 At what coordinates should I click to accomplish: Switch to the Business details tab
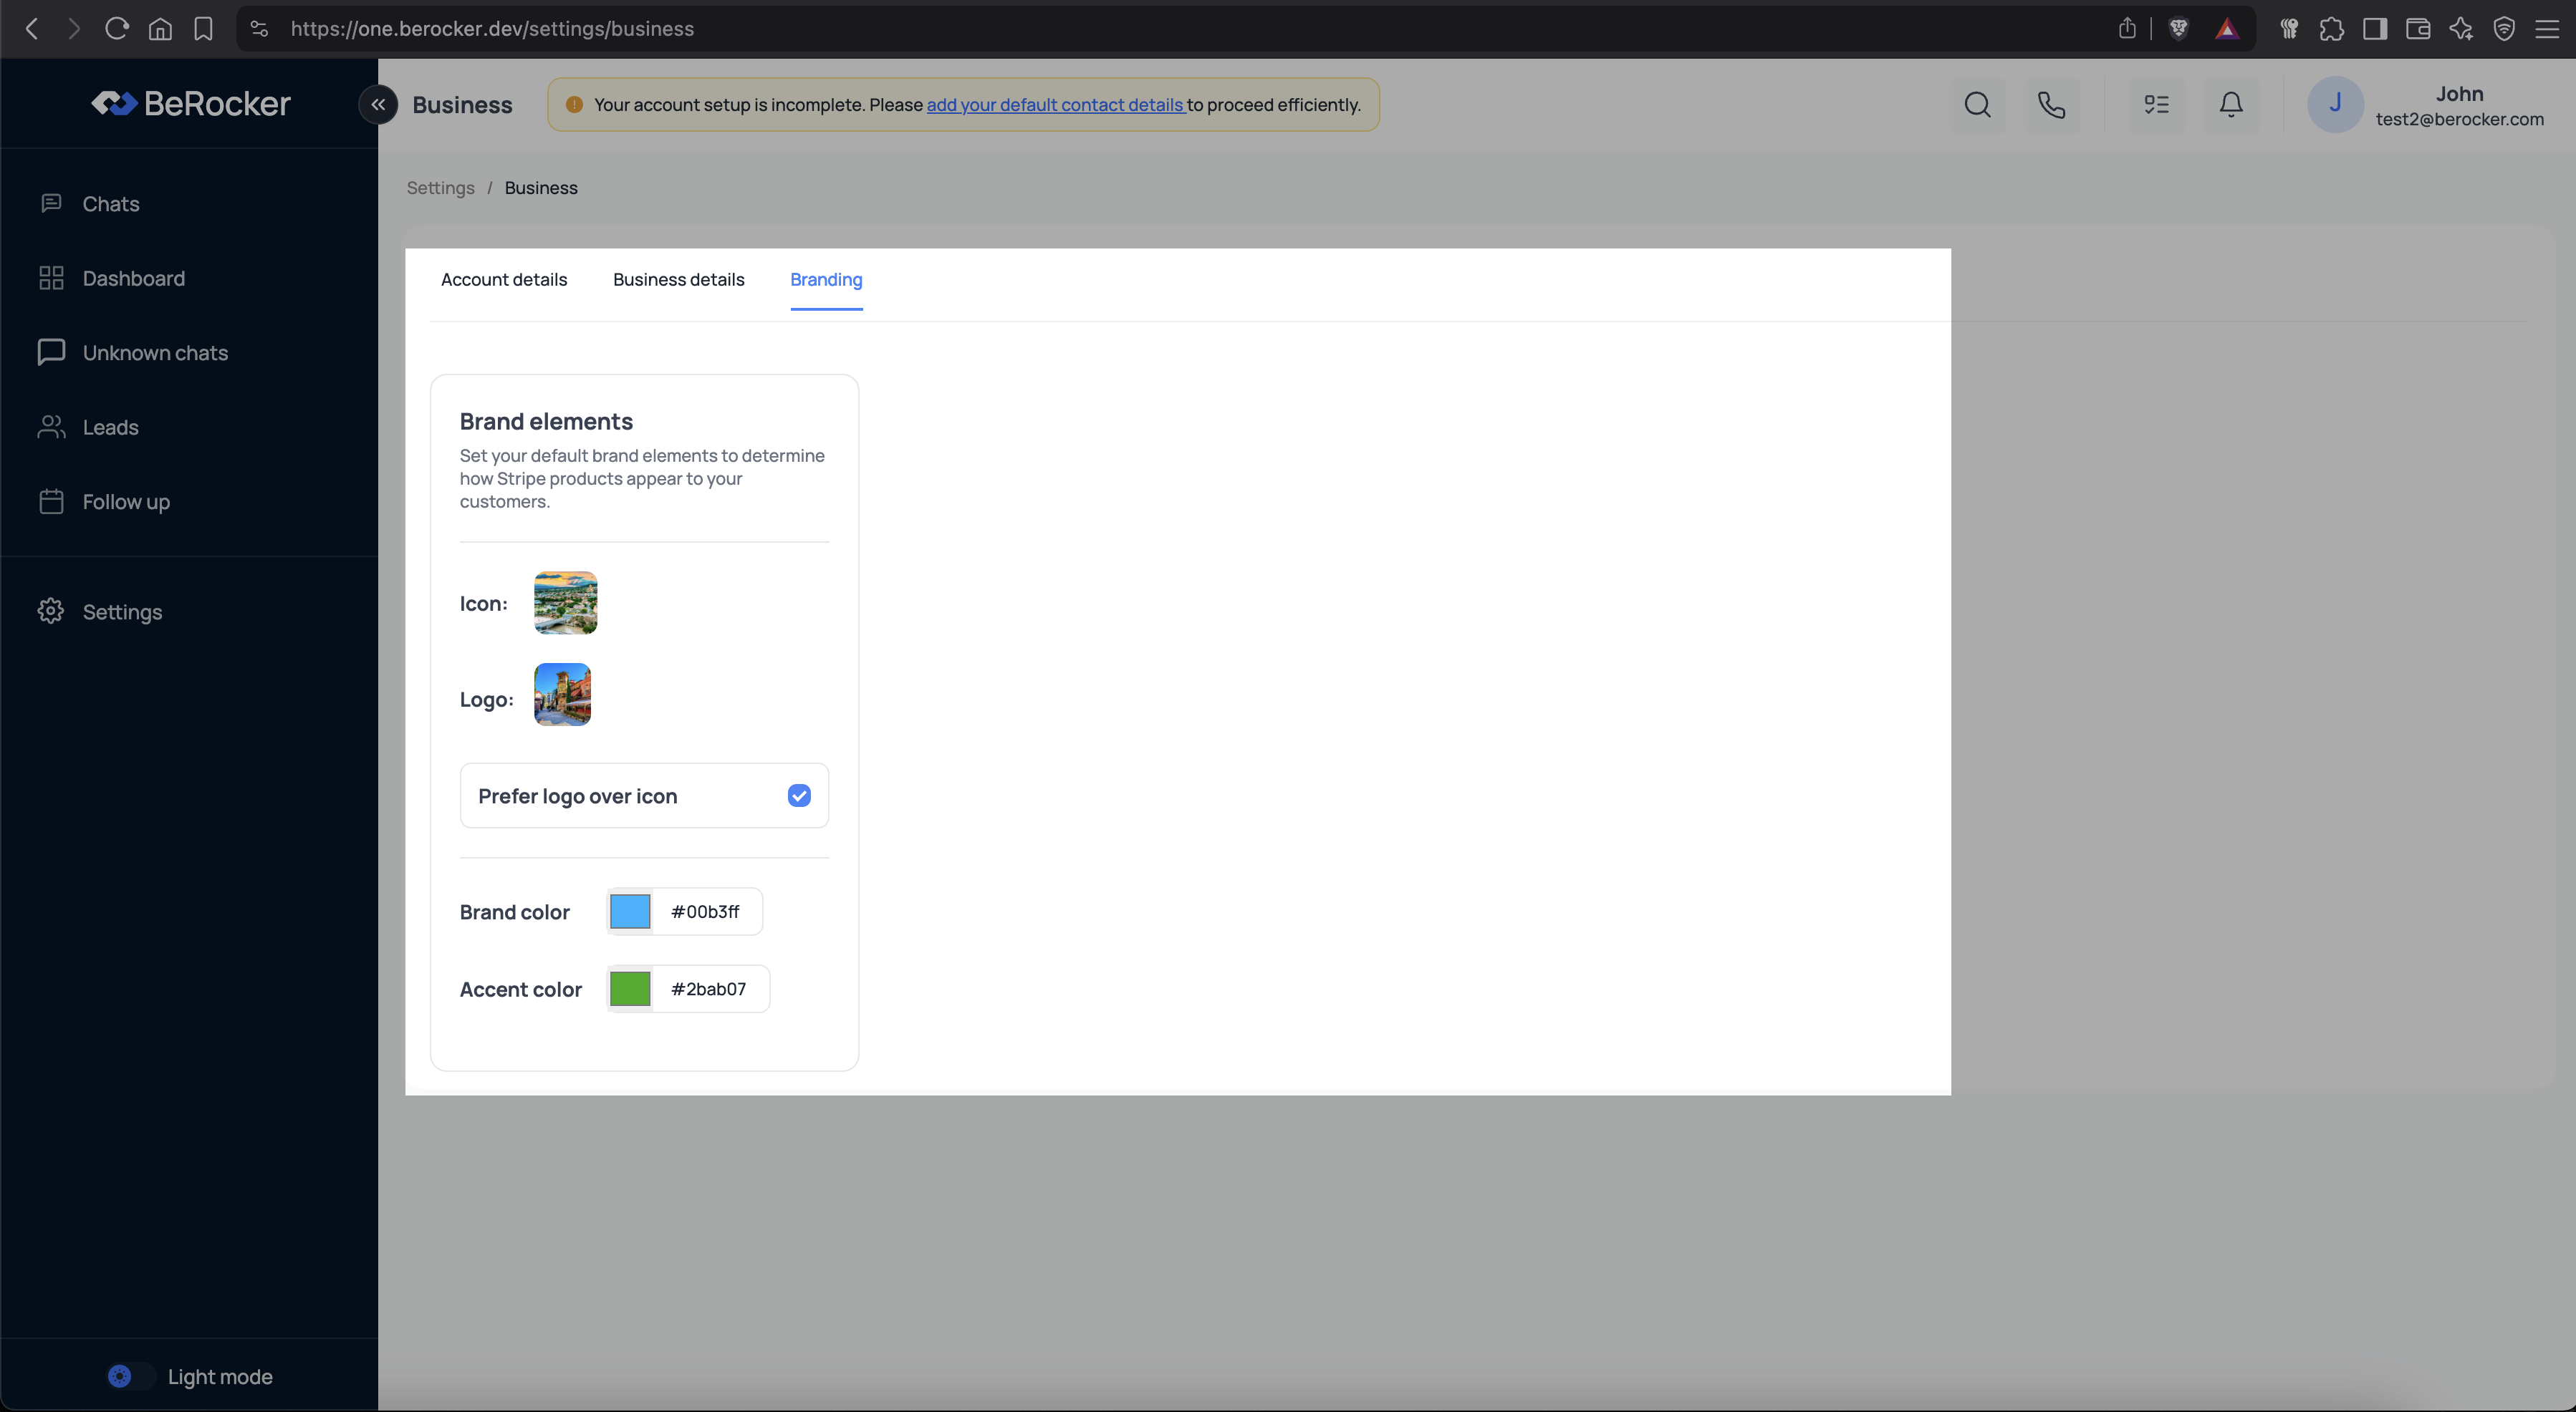[x=678, y=280]
